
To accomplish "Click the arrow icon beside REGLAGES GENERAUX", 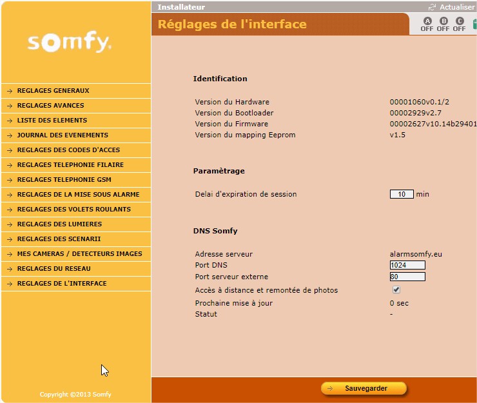I will 10,91.
